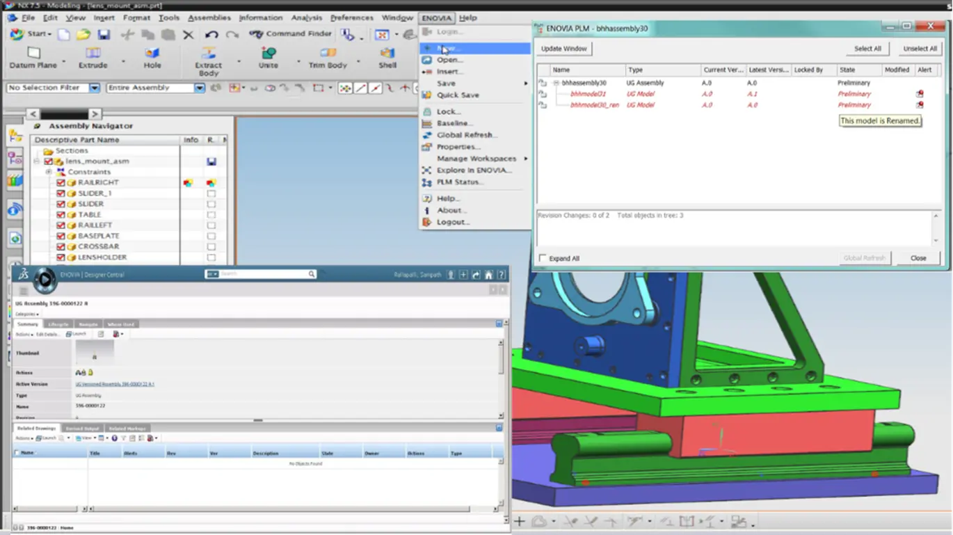Image resolution: width=953 pixels, height=535 pixels.
Task: Open the Assembly Navigator sidebar tab icon
Action: coord(15,135)
